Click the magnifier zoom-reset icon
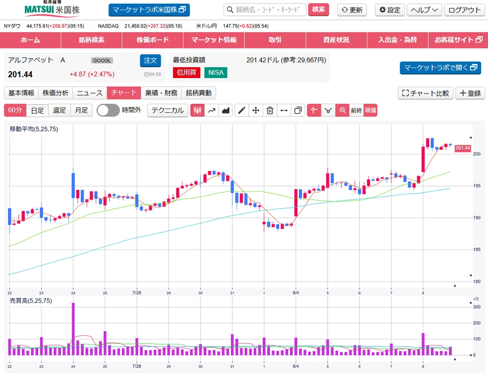The width and height of the screenshot is (488, 373). click(342, 110)
